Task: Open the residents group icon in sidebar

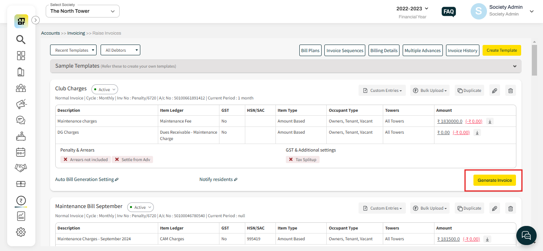Action: [21, 88]
